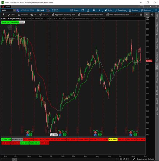Expand the symbol selector dropdown arrow

pyautogui.click(x=14, y=10)
